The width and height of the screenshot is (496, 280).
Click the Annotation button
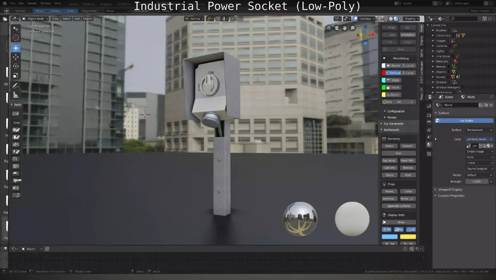(408, 35)
